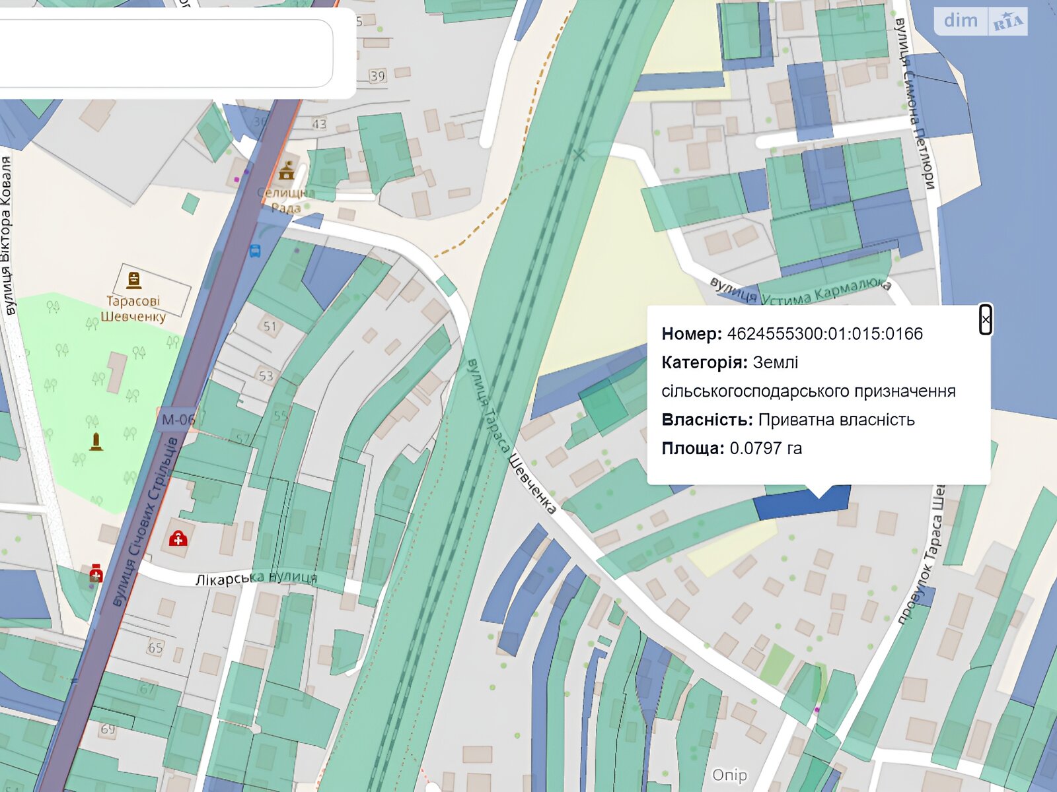Close the parcel info popup

985,320
